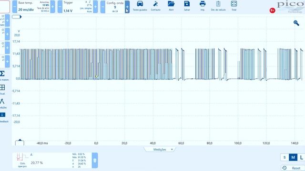Expand the second channel options plus button

point(8,34)
